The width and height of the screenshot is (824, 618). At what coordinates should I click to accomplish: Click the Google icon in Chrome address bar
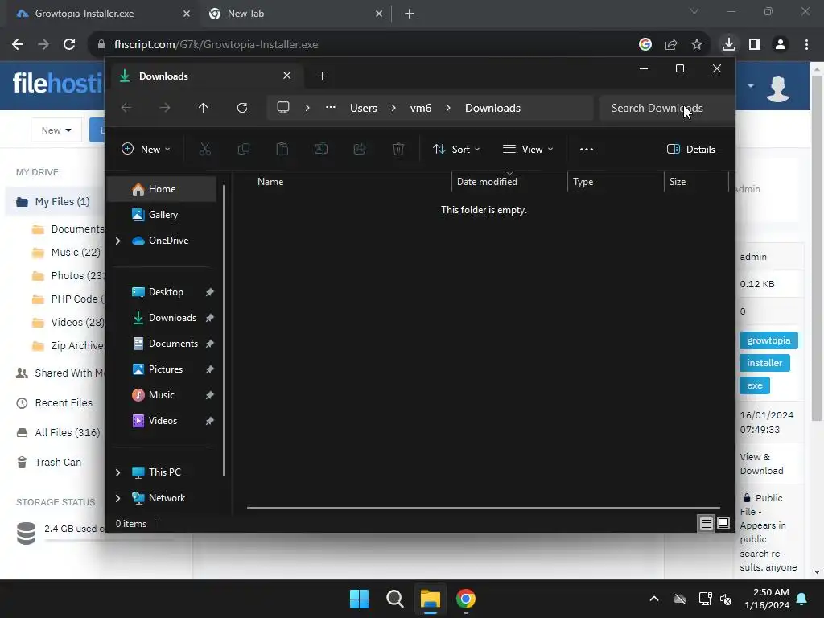645,45
